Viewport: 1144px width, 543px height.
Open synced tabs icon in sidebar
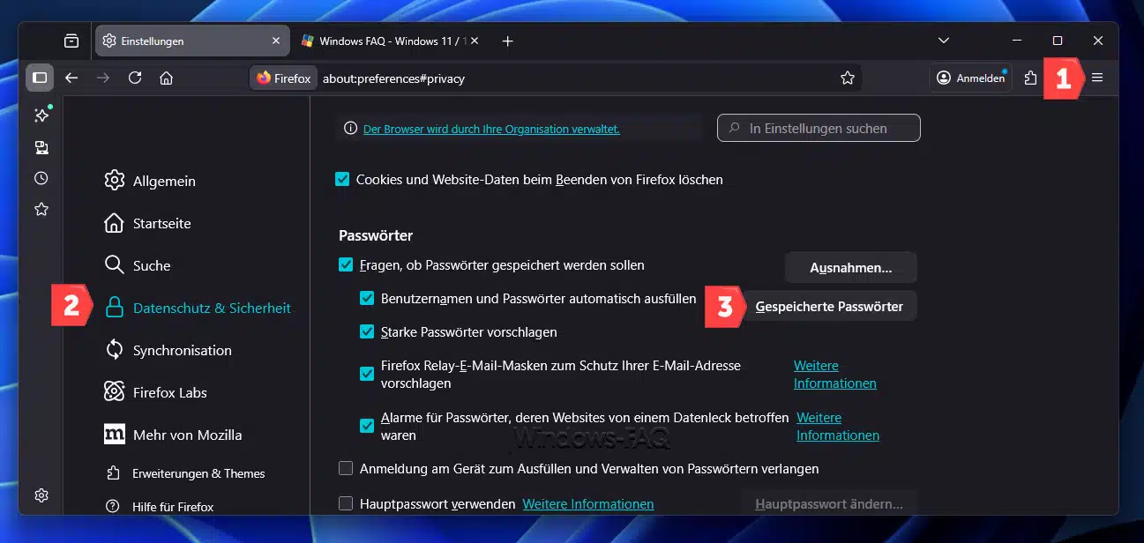tap(41, 147)
